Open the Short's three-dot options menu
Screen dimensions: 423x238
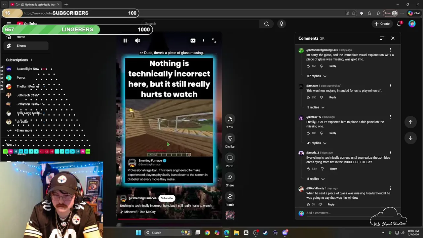click(204, 41)
